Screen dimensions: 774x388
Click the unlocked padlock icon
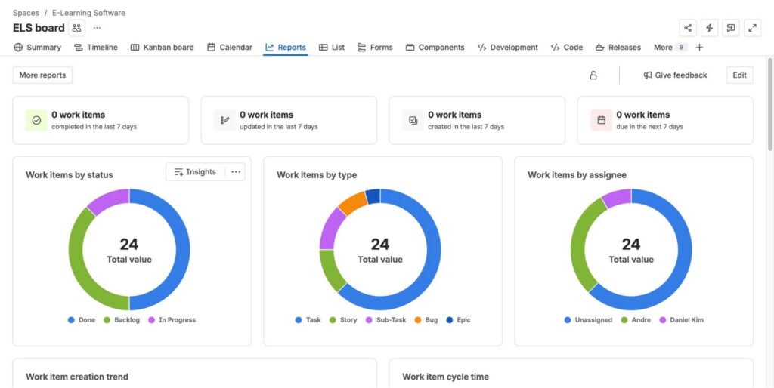pos(593,75)
